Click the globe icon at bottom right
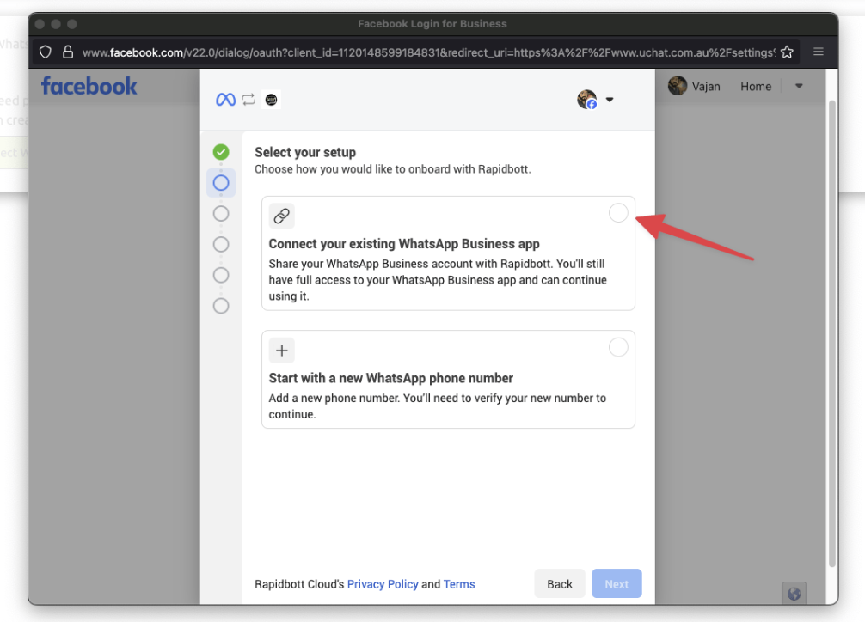This screenshot has width=865, height=622. tap(794, 593)
